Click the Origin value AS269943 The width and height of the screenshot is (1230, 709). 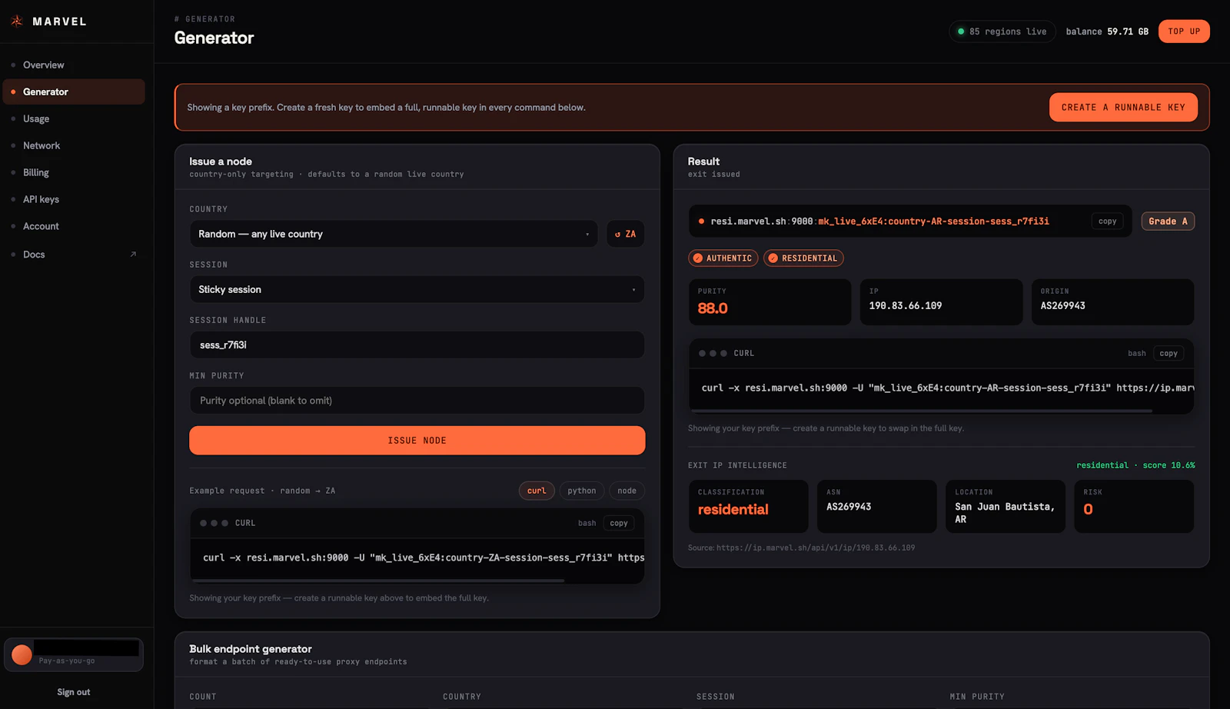tap(1063, 306)
